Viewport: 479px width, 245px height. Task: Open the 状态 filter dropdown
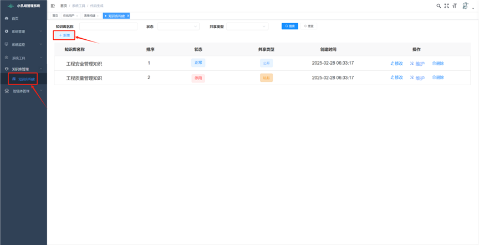point(178,27)
